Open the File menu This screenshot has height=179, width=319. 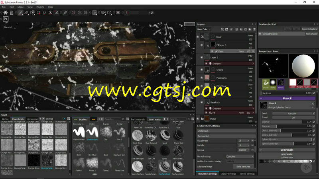pos(4,7)
